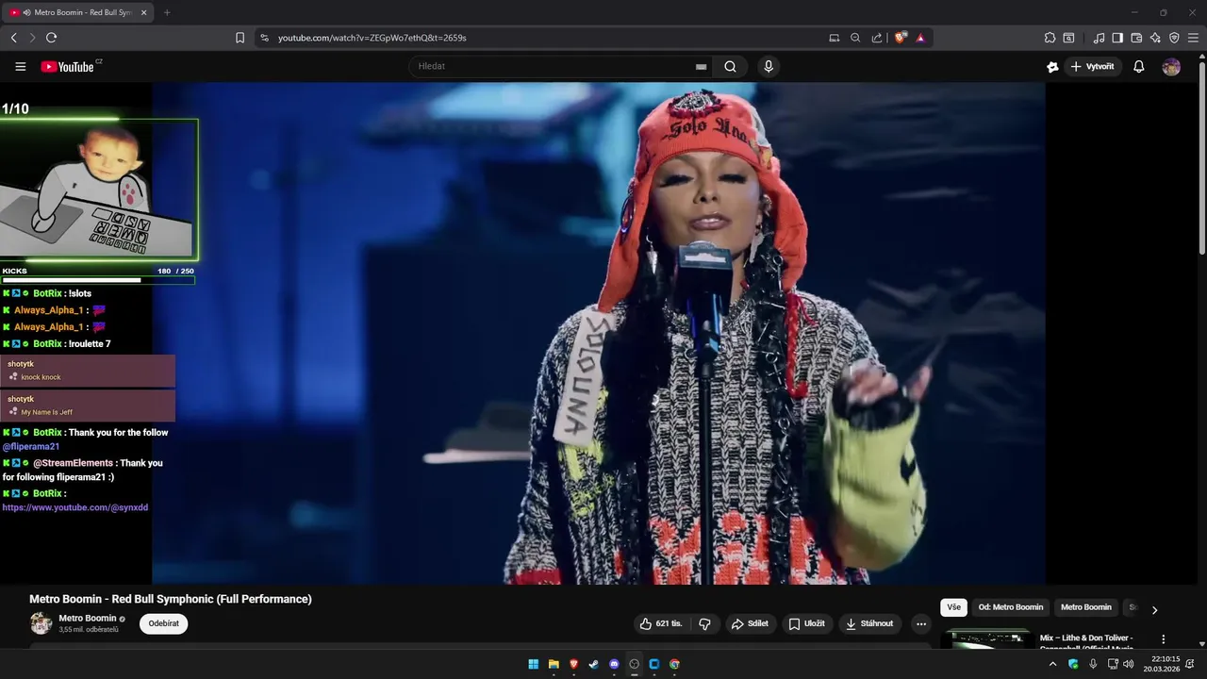
Task: Click the Sdílet share button
Action: pos(750,623)
